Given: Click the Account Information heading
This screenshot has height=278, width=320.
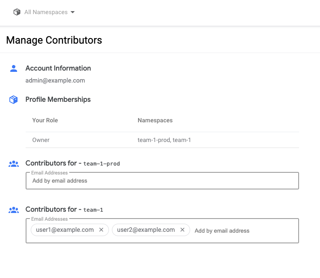Looking at the screenshot, I should [58, 68].
